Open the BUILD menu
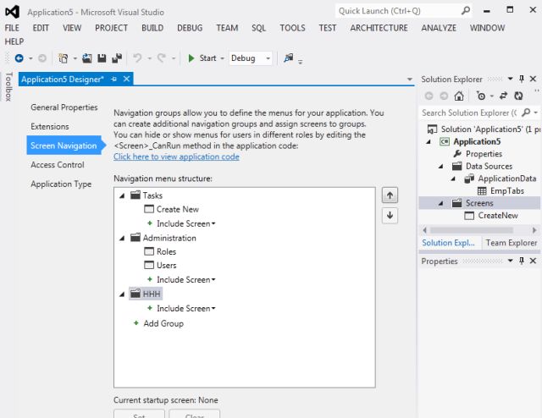This screenshot has width=542, height=418. click(x=152, y=28)
